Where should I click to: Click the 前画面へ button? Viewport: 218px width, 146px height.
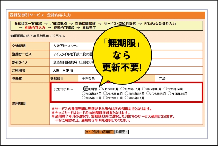(122, 132)
